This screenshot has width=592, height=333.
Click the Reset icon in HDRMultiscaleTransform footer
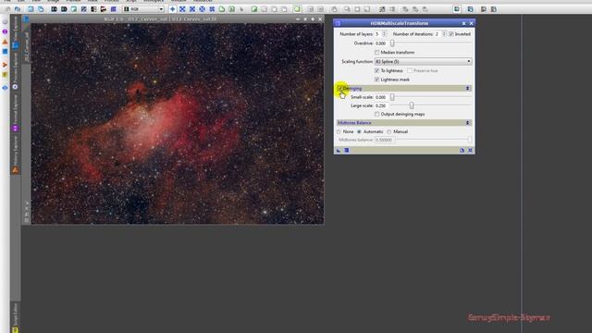click(x=471, y=150)
